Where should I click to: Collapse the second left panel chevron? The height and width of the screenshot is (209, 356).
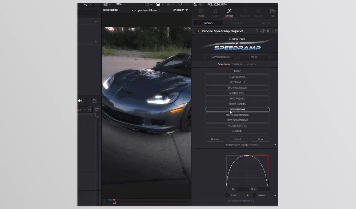96,42
